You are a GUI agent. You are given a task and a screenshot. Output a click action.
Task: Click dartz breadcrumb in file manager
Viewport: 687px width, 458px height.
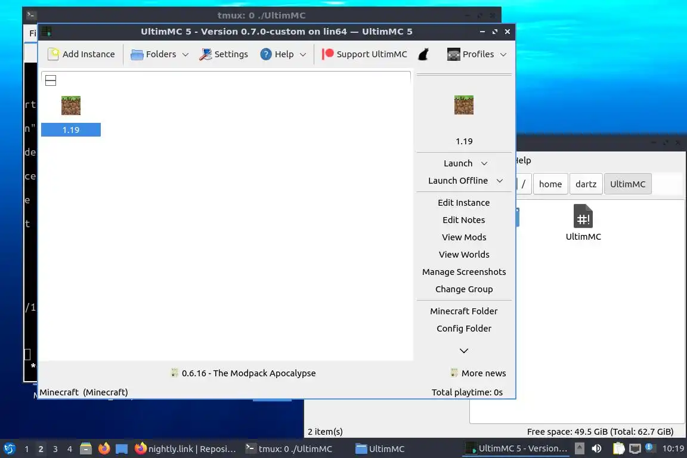pos(586,184)
